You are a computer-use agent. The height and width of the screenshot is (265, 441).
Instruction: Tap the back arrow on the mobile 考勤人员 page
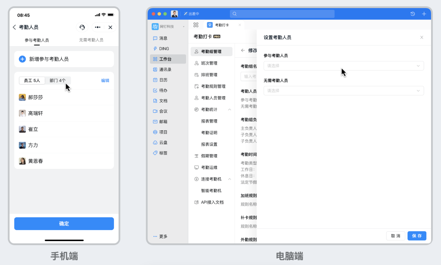pos(14,27)
